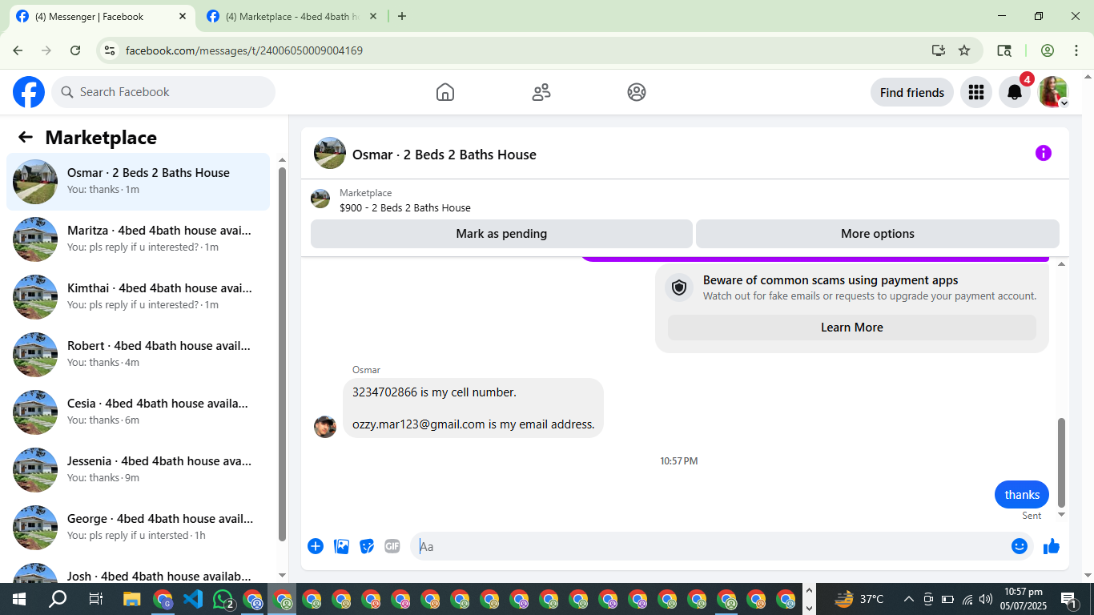Open more actions plus icon

point(316,546)
